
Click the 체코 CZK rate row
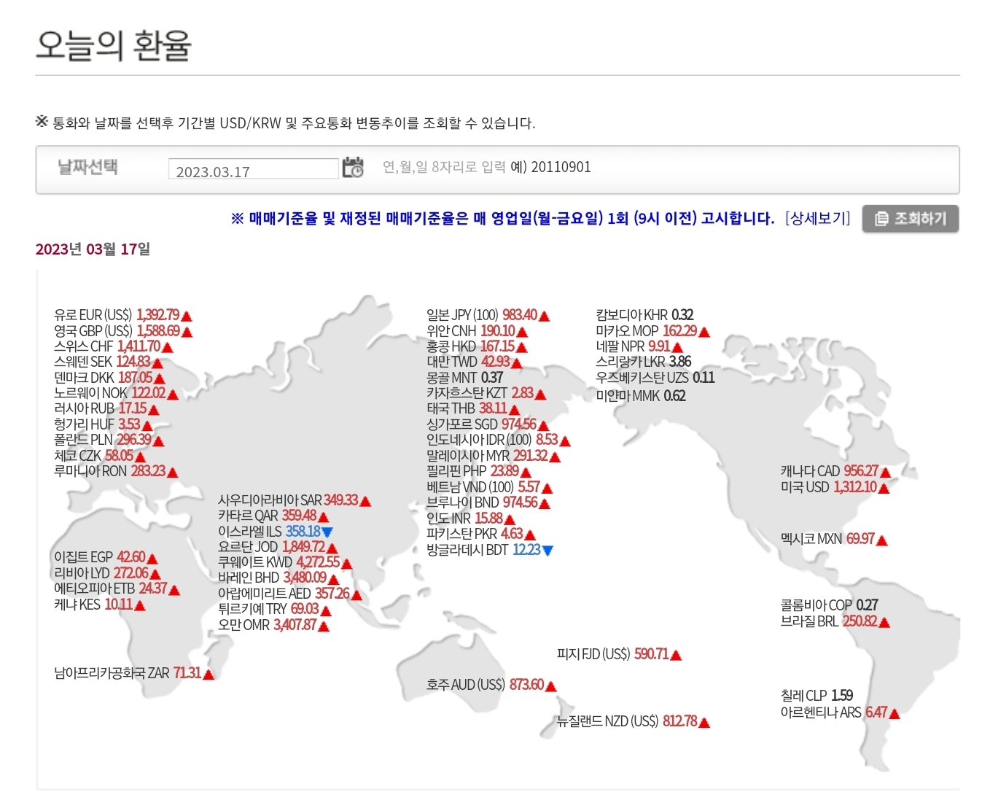point(100,456)
